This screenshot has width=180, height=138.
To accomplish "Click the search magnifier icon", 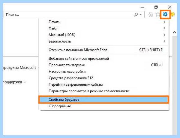I will pos(136,15).
